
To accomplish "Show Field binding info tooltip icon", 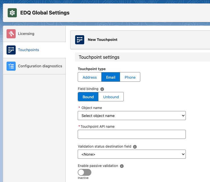I will [x=102, y=89].
